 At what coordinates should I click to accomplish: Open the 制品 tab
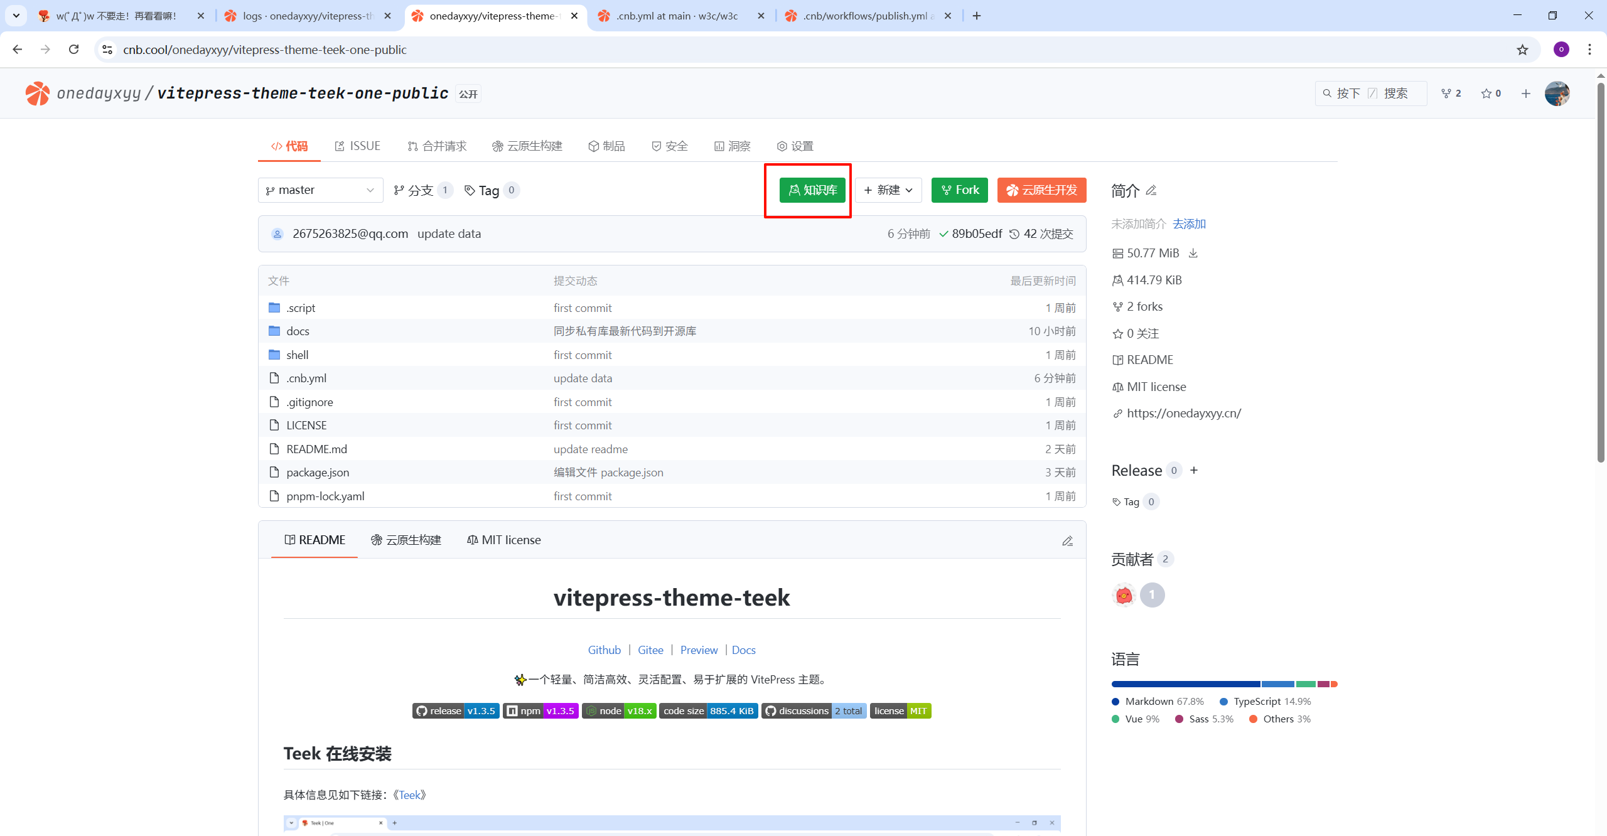606,146
